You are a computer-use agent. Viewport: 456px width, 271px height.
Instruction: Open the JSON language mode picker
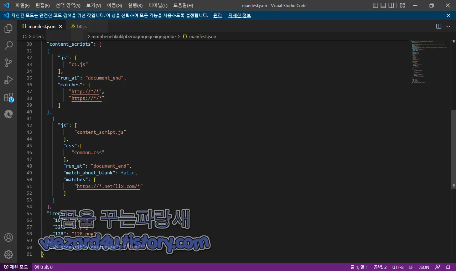tap(424, 267)
